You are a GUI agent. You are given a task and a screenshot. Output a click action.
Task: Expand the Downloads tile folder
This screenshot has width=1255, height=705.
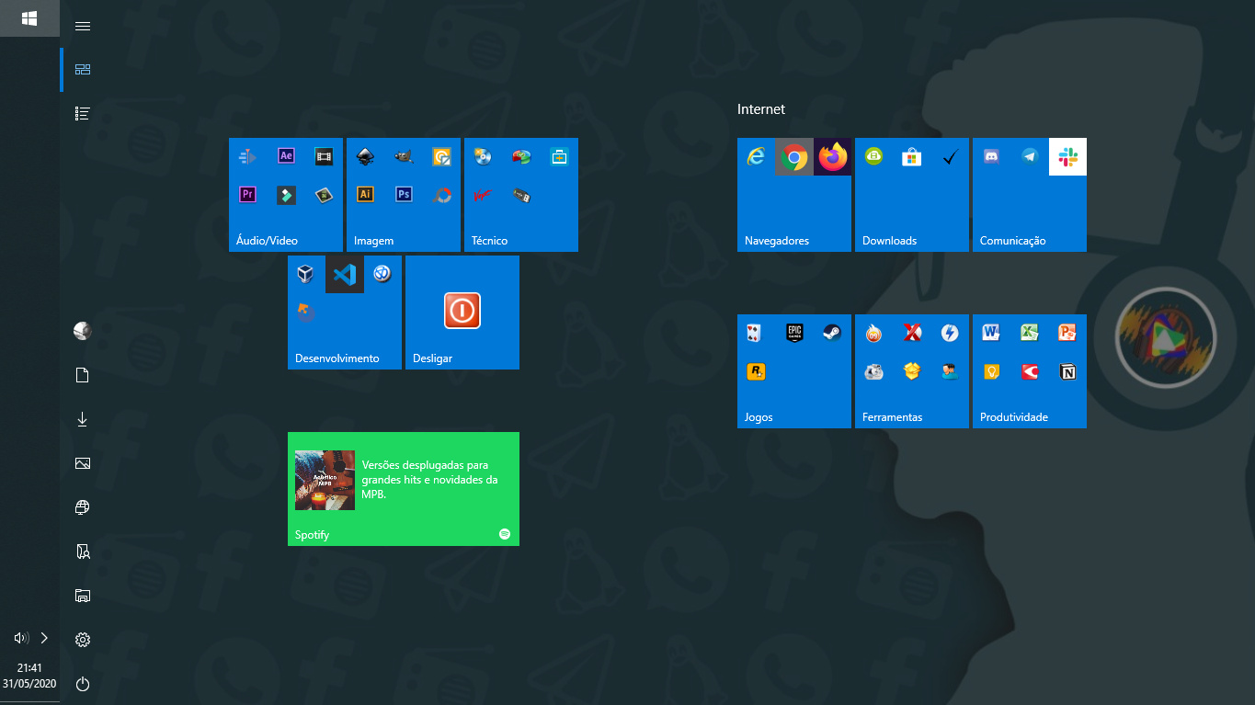912,195
